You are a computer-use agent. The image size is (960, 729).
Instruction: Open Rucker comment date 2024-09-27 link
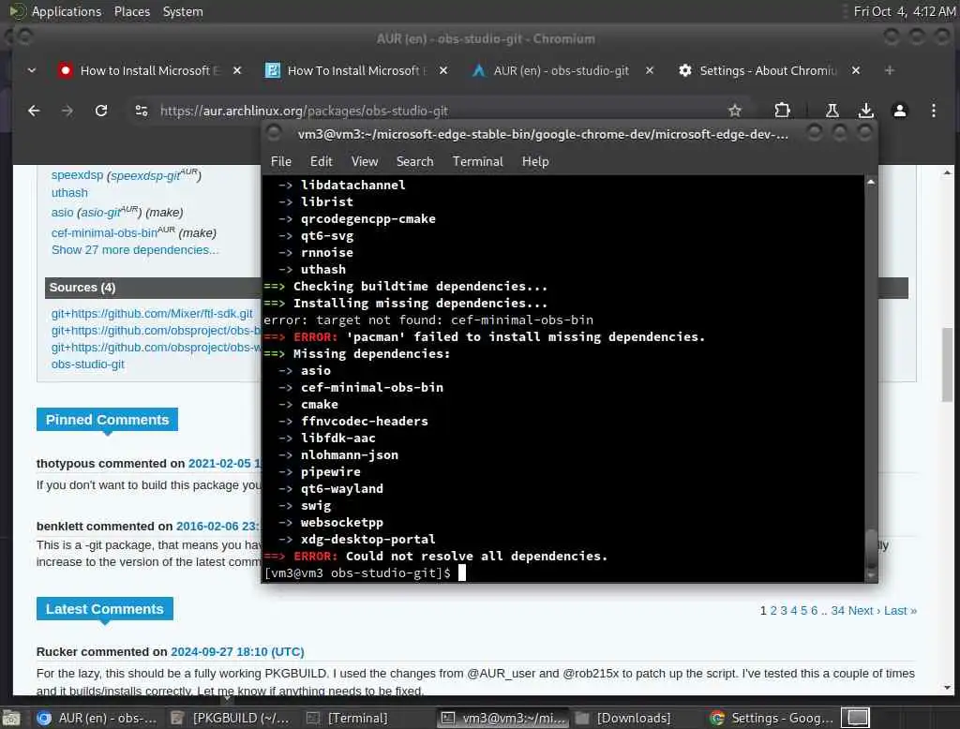coord(237,652)
